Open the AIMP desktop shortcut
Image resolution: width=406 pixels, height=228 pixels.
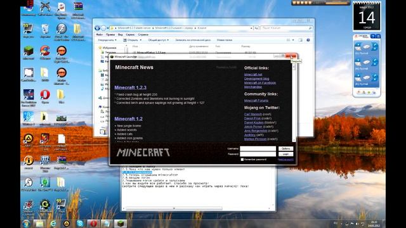29,139
